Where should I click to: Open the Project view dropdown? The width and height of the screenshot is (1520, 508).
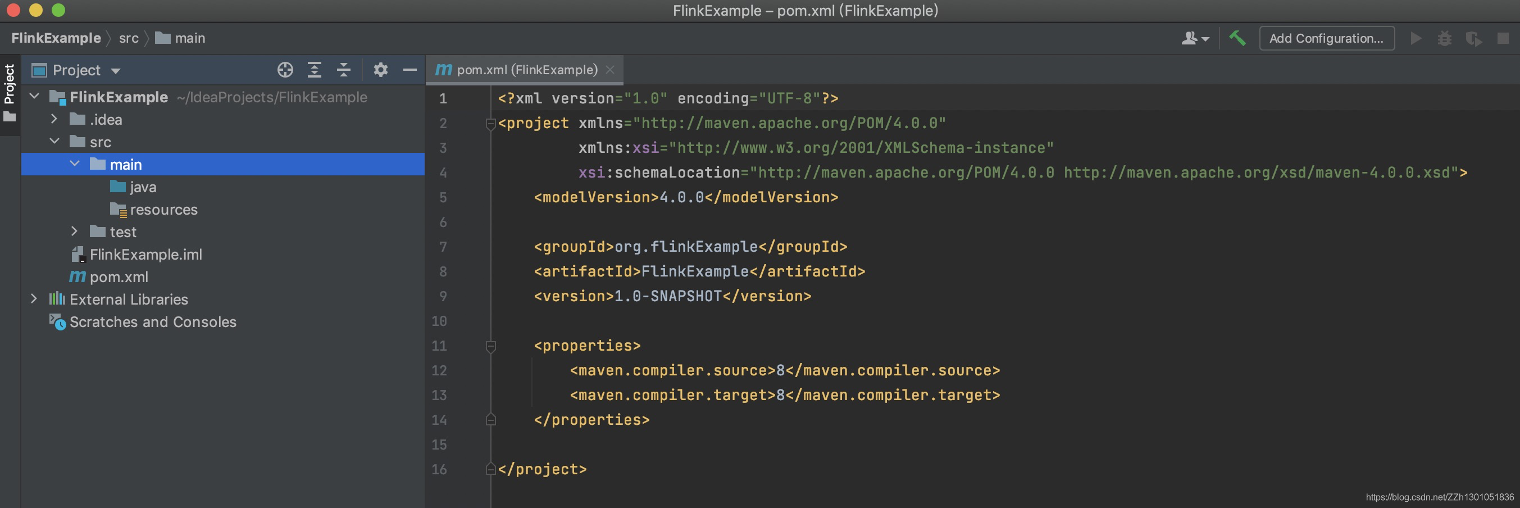[116, 71]
